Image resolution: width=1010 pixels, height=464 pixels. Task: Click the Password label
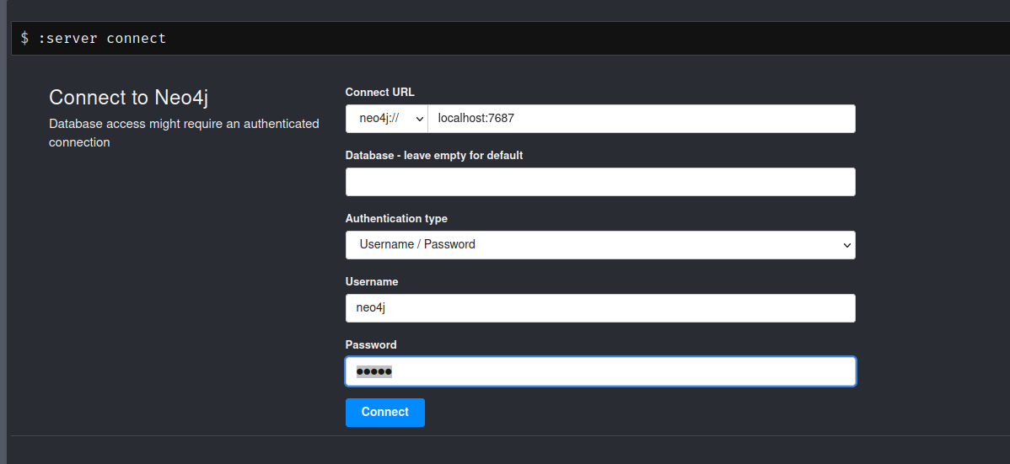pos(371,344)
